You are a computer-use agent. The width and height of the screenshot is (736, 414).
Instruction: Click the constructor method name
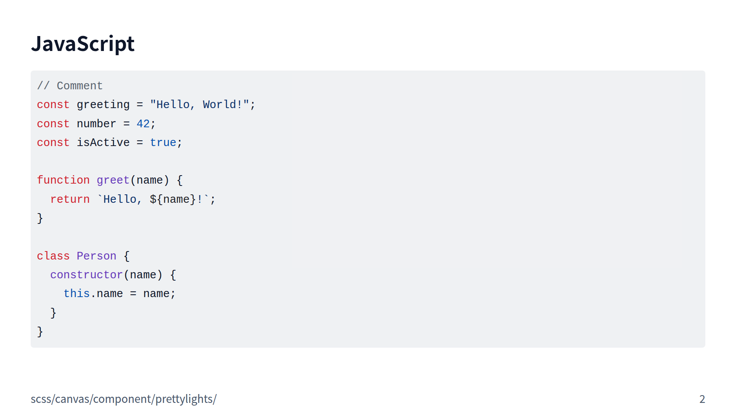86,275
